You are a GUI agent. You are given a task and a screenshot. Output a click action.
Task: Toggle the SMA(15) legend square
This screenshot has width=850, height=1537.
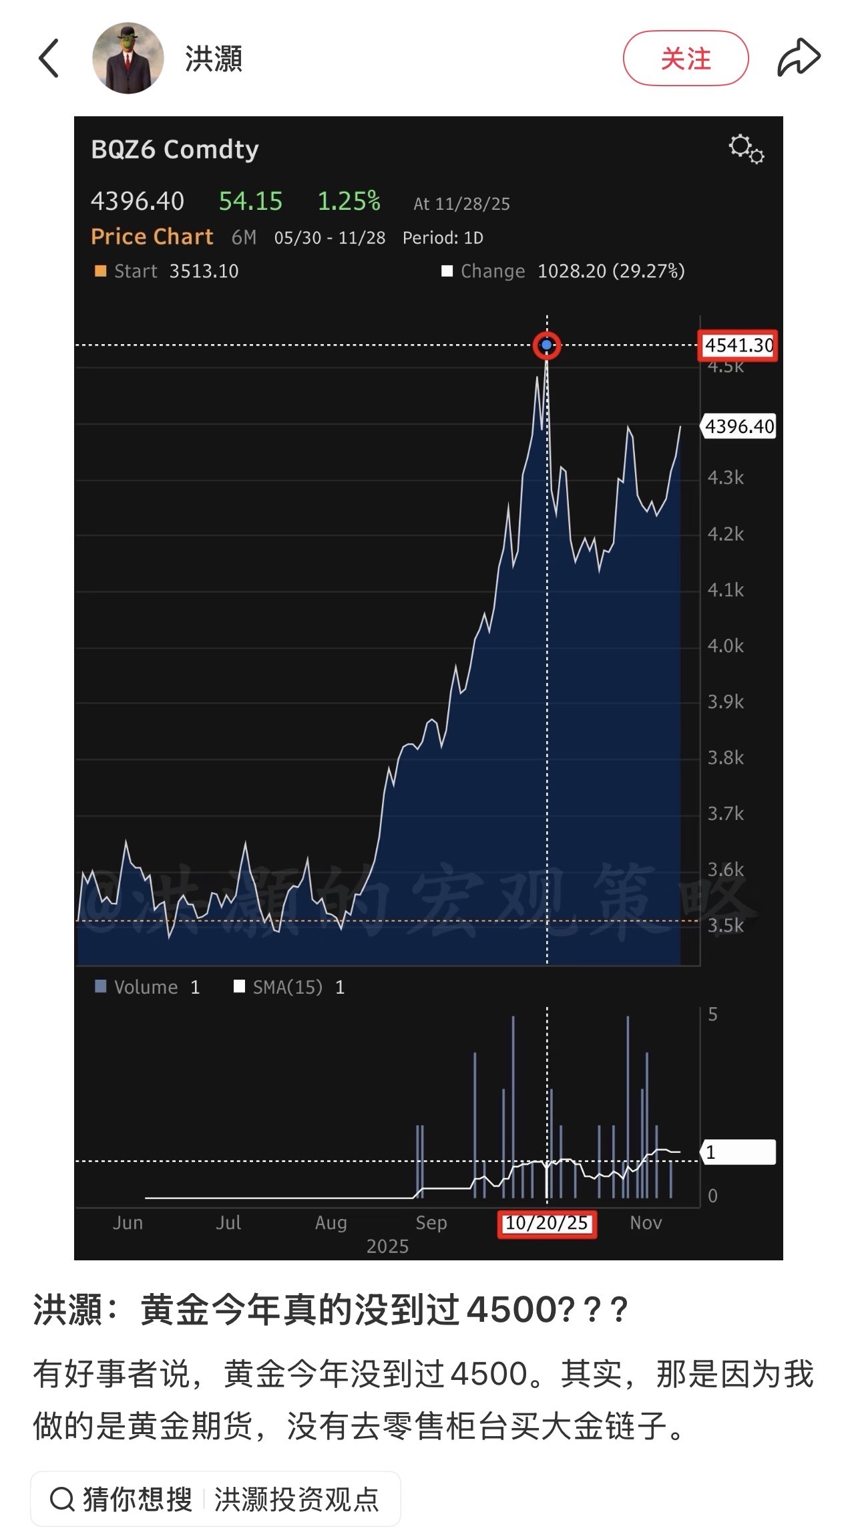click(239, 986)
